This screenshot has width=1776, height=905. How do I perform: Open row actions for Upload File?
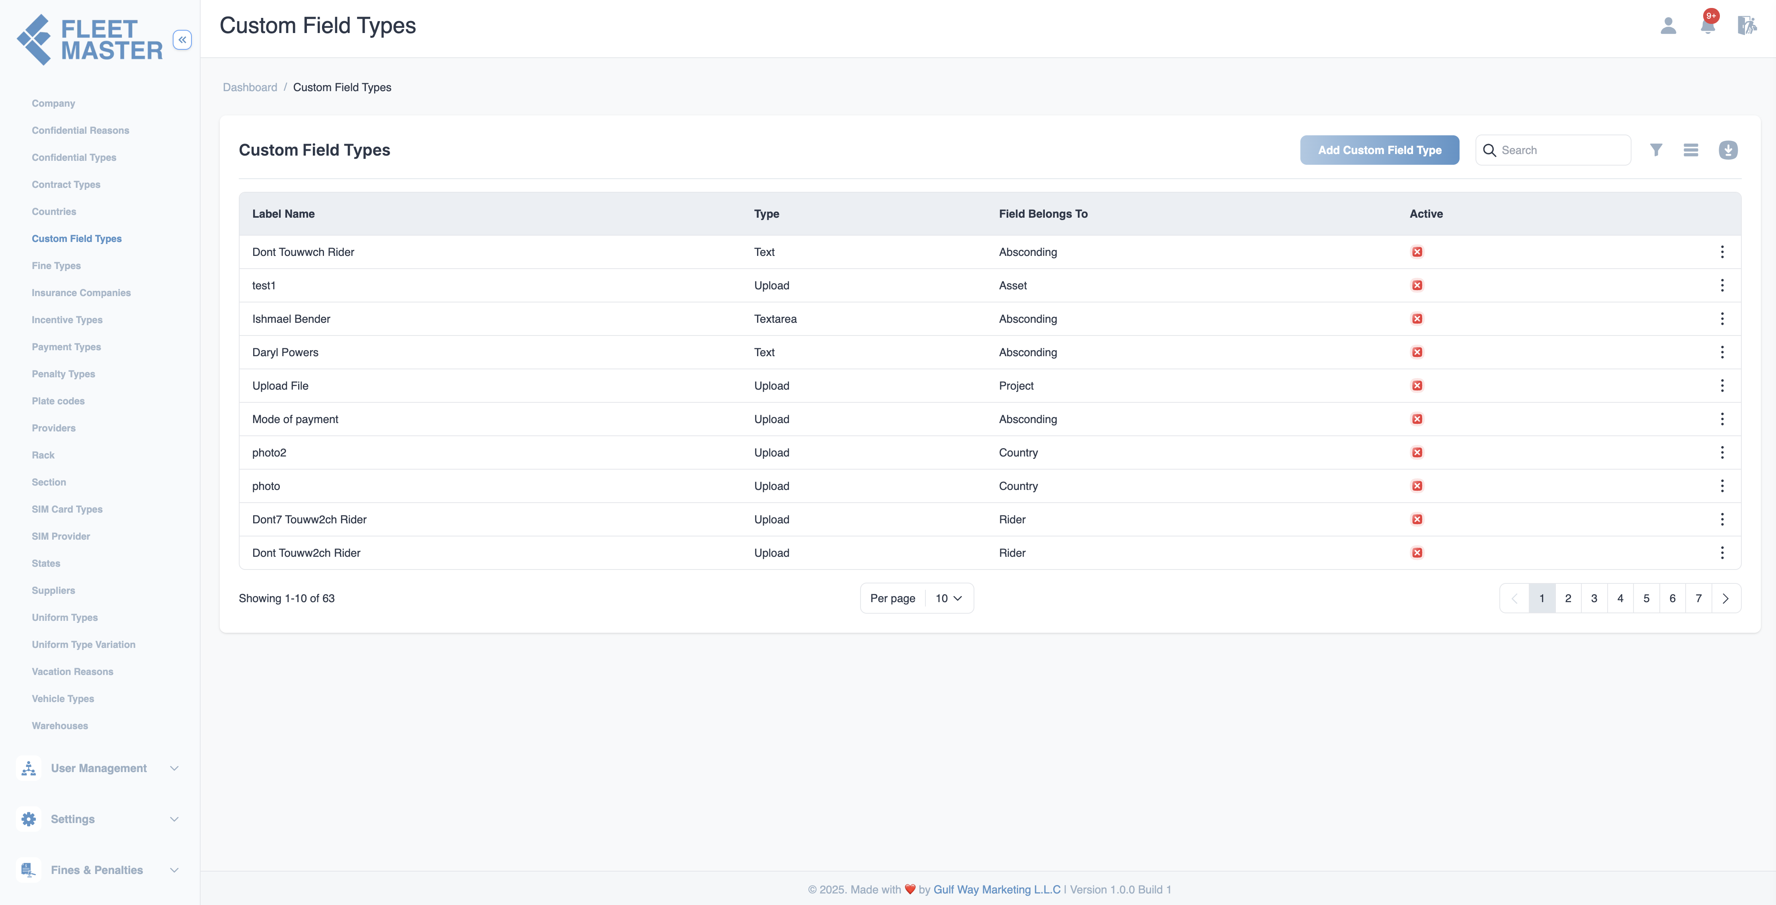pyautogui.click(x=1721, y=386)
